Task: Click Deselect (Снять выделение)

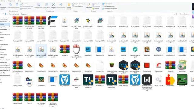Action: click(x=109, y=6)
